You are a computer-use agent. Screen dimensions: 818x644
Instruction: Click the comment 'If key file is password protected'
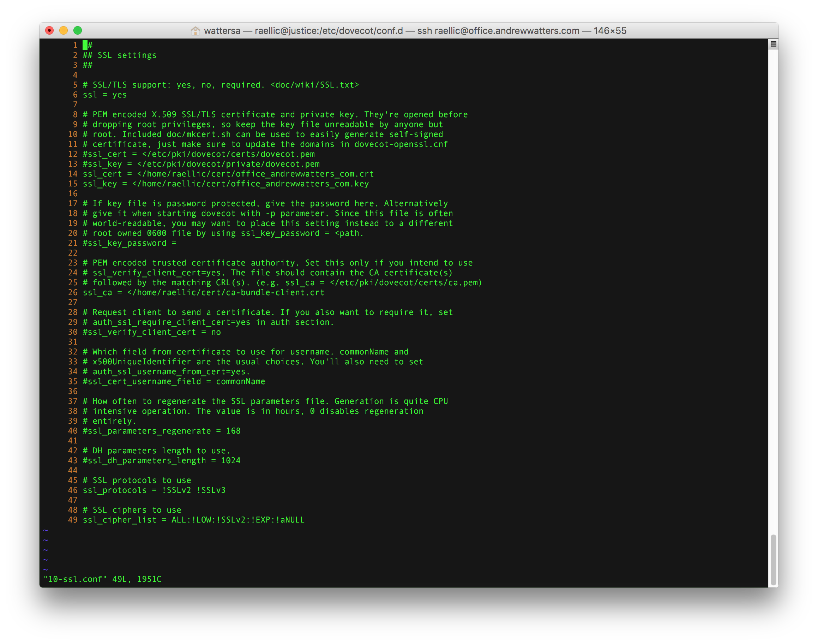(x=266, y=204)
